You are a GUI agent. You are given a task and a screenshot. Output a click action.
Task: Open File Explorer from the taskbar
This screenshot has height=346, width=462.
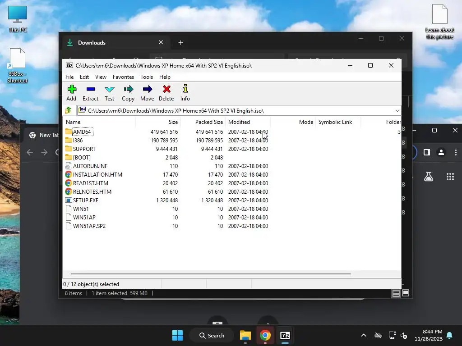pyautogui.click(x=245, y=335)
